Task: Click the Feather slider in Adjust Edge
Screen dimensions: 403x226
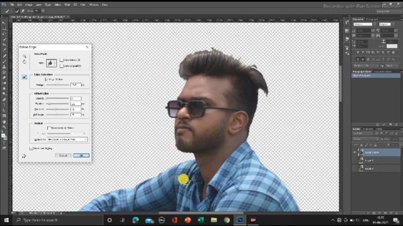Action: point(57,104)
